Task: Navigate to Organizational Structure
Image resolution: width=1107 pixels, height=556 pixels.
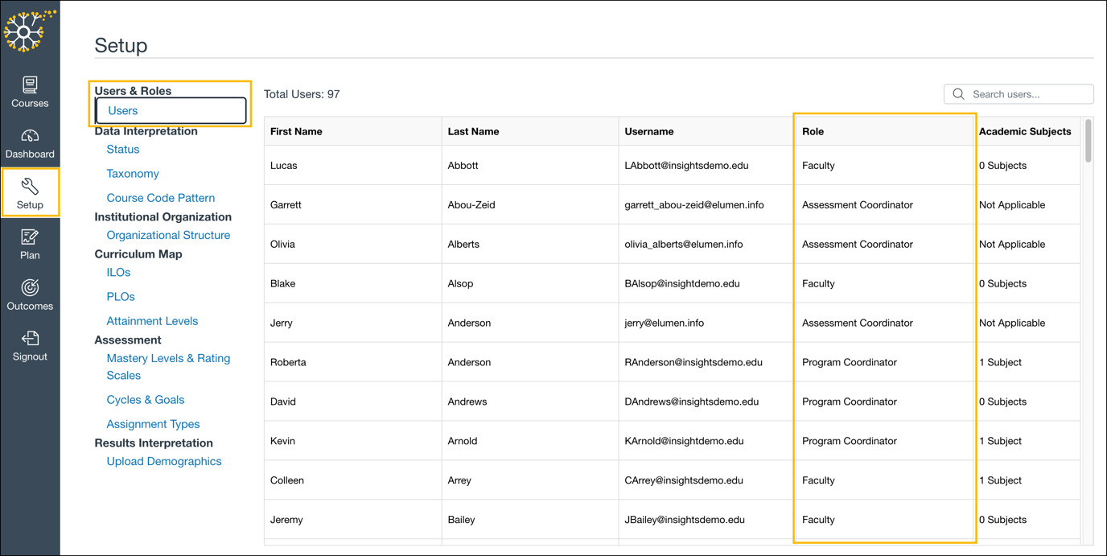Action: coord(168,235)
